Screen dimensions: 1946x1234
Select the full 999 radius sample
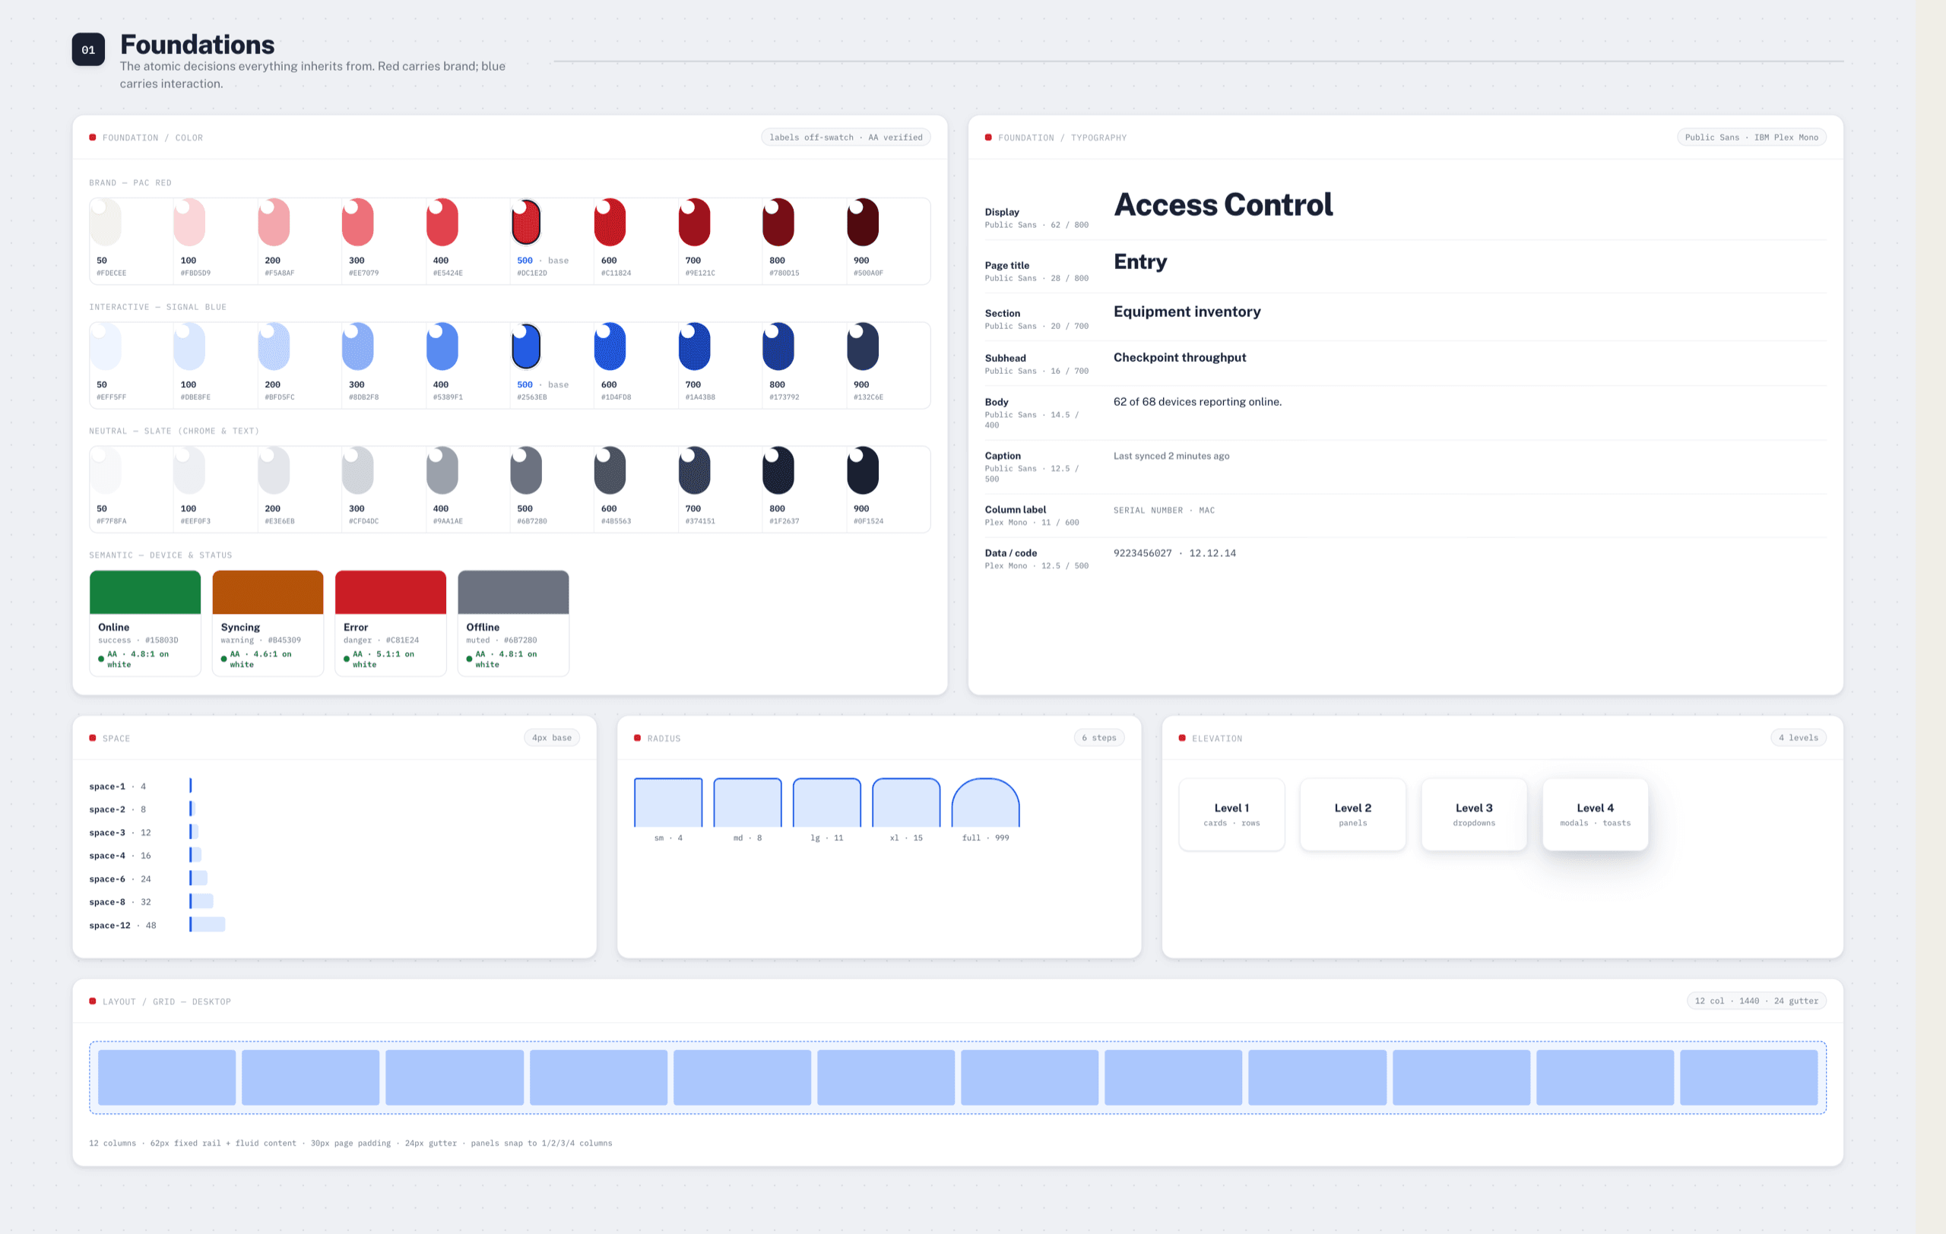click(x=985, y=802)
